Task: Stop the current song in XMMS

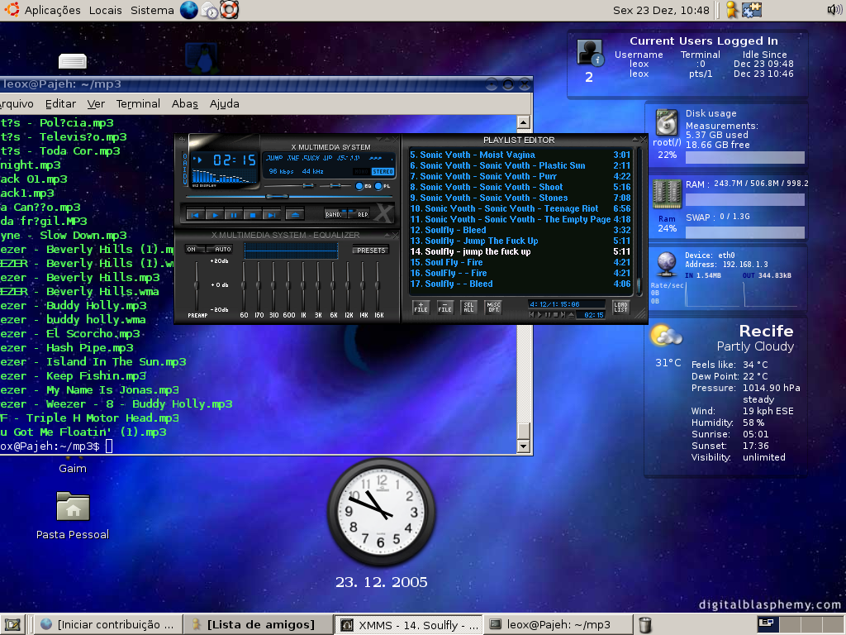Action: (252, 215)
